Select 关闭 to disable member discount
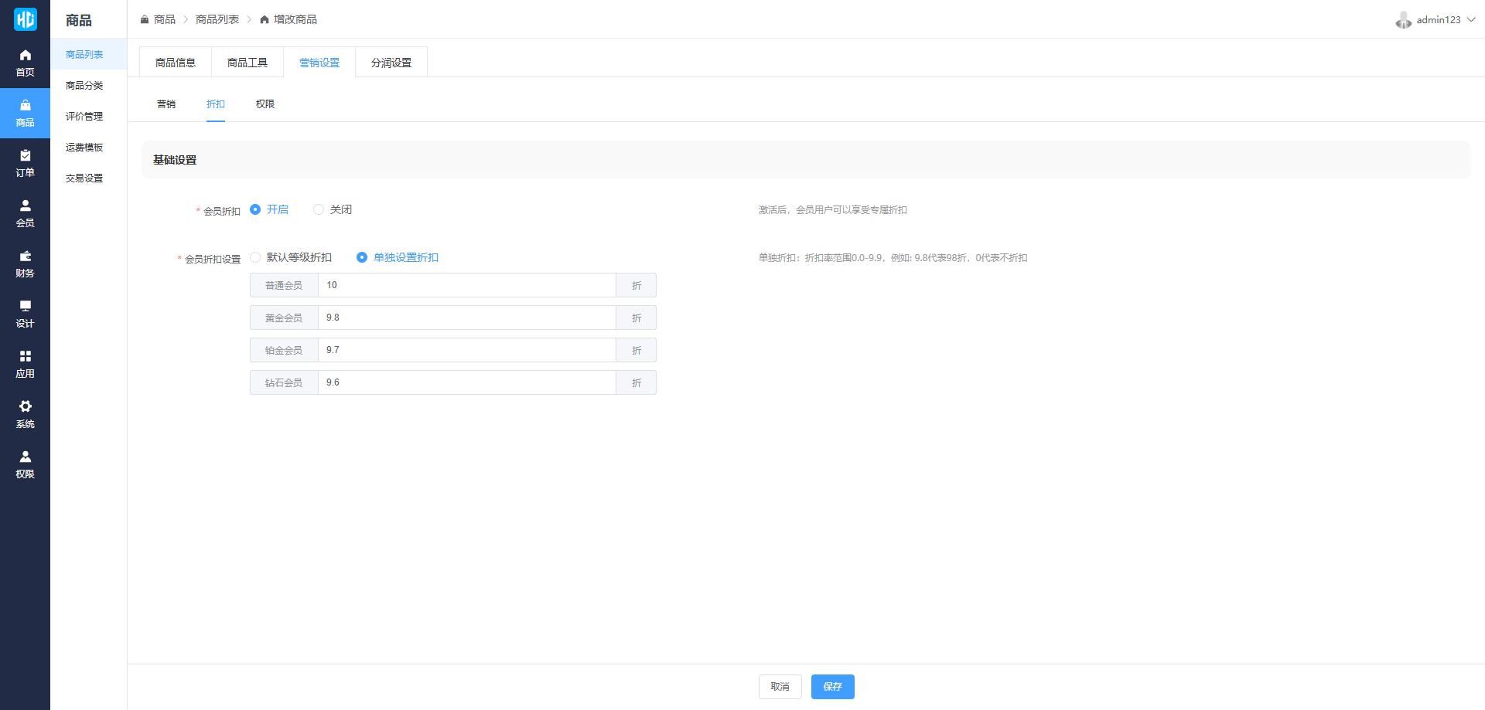Image resolution: width=1485 pixels, height=710 pixels. (319, 209)
